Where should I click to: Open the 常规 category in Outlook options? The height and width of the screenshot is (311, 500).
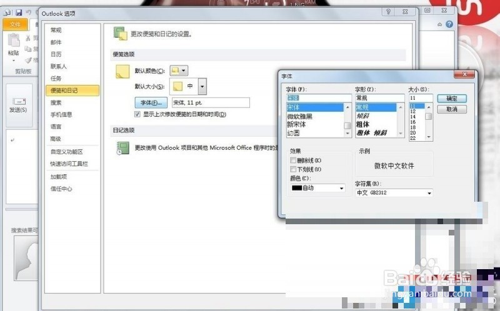pos(56,30)
